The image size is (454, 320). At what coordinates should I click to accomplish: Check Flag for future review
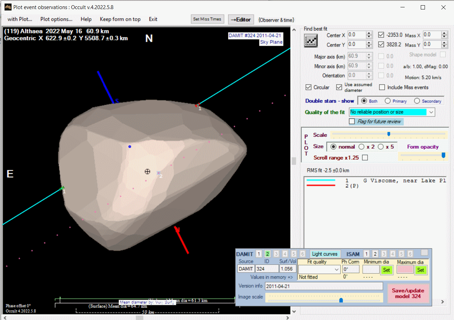352,121
